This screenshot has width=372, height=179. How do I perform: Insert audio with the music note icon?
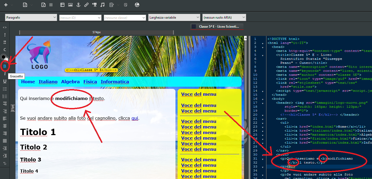(x=102, y=5)
